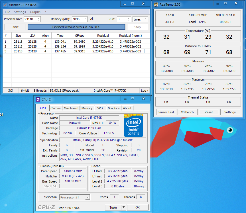Image resolution: width=246 pixels, height=213 pixels.
Task: Open the 'times' run unit selector
Action: tap(140, 19)
